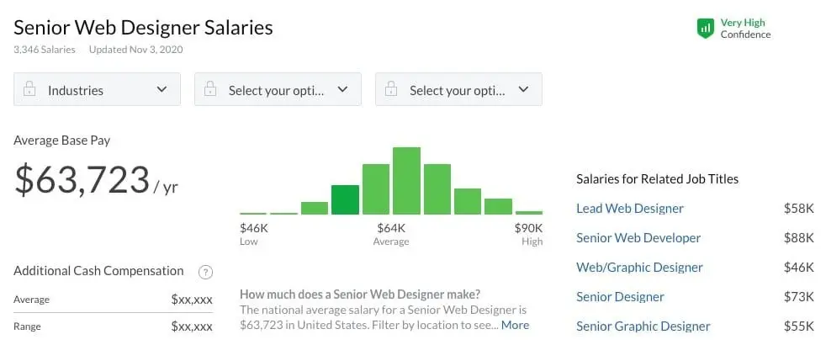The height and width of the screenshot is (345, 826).
Task: Click the lock icon in Industries dropdown
Action: (29, 90)
